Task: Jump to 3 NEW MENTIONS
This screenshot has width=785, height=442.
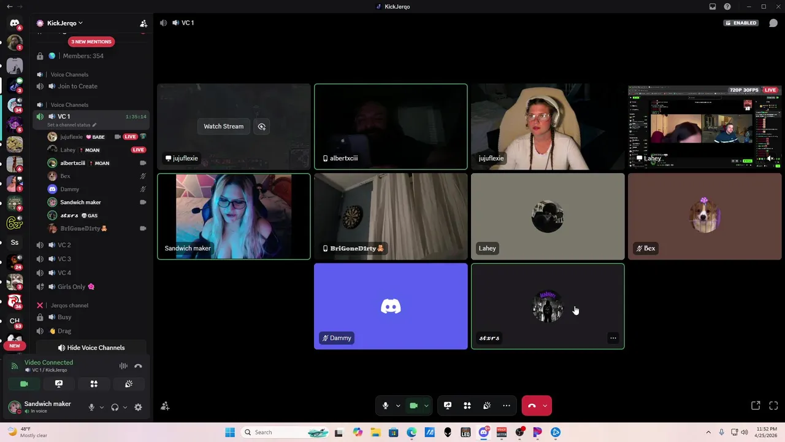Action: [x=91, y=42]
